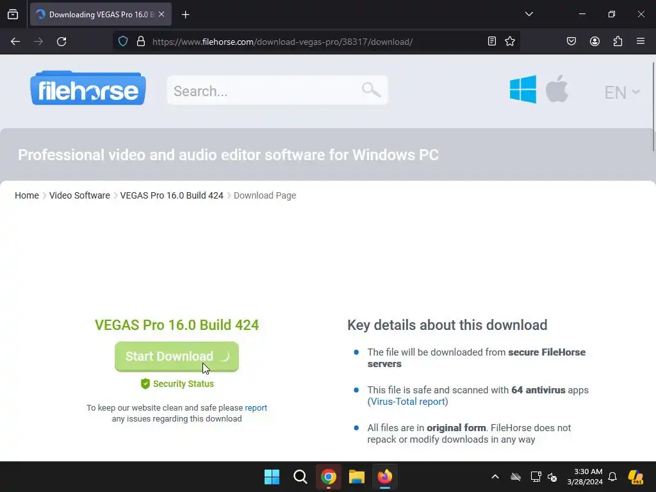Open the Home breadcrumb link
The width and height of the screenshot is (656, 492).
click(x=27, y=195)
